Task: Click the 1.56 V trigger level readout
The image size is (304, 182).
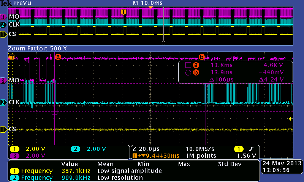Action: (246, 156)
